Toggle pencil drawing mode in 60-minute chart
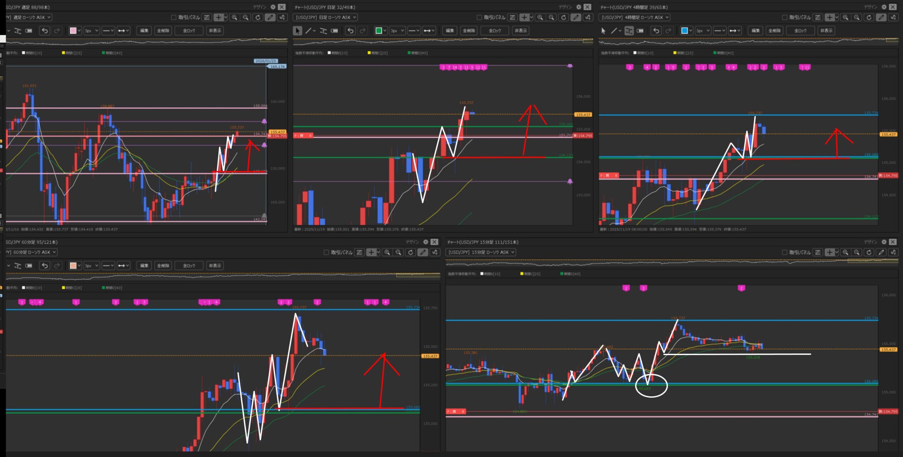Image resolution: width=903 pixels, height=457 pixels. [x=423, y=252]
